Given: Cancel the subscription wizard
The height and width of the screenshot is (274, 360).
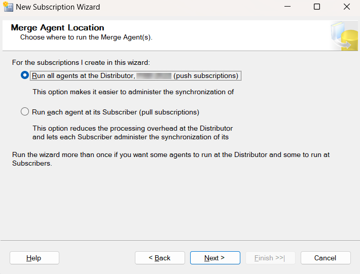Looking at the screenshot, I should [x=325, y=258].
